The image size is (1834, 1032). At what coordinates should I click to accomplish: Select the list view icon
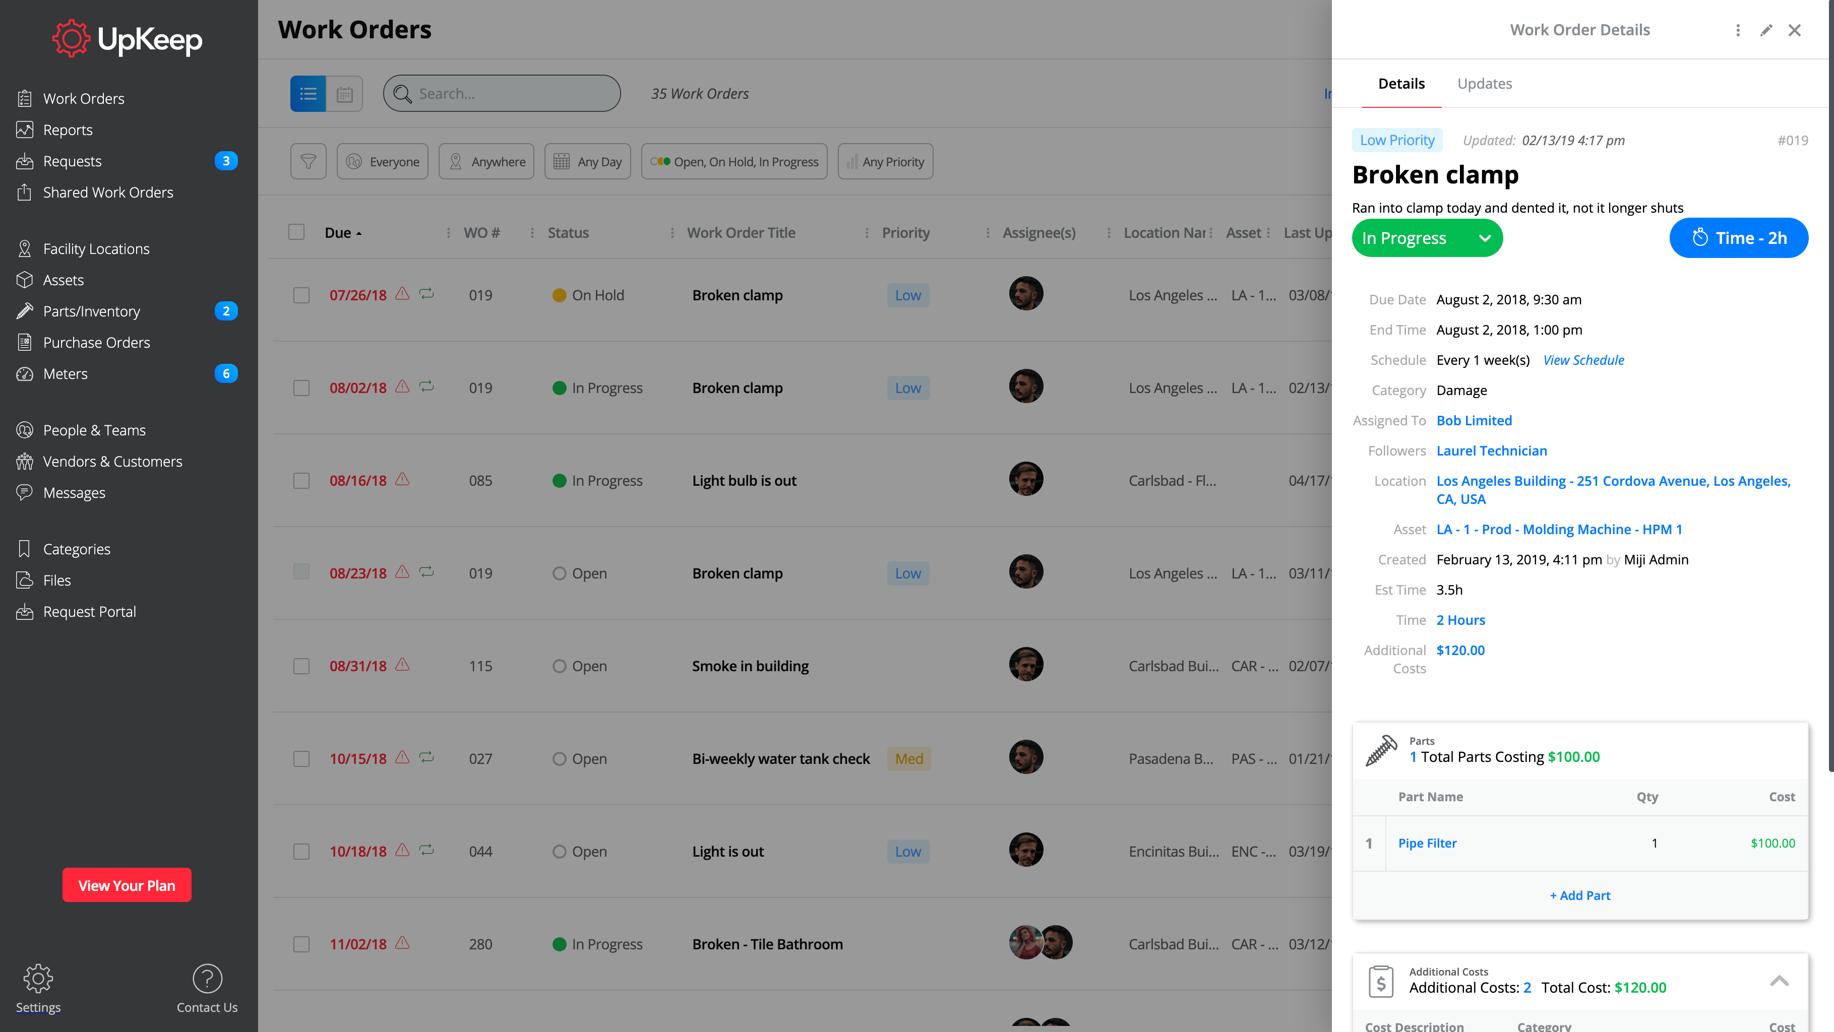tap(308, 93)
